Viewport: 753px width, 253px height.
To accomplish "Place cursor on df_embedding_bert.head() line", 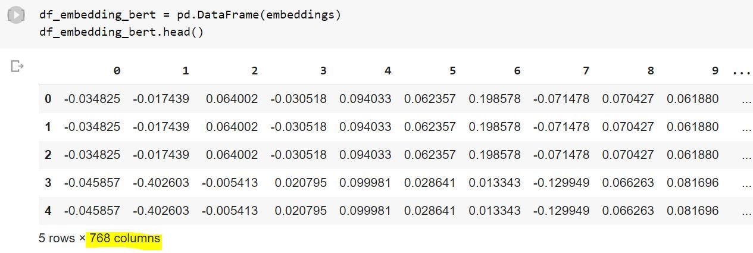I will [x=121, y=32].
